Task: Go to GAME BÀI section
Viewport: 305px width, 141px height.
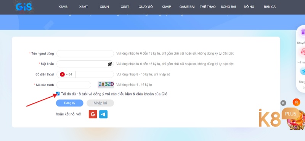Action: click(187, 7)
